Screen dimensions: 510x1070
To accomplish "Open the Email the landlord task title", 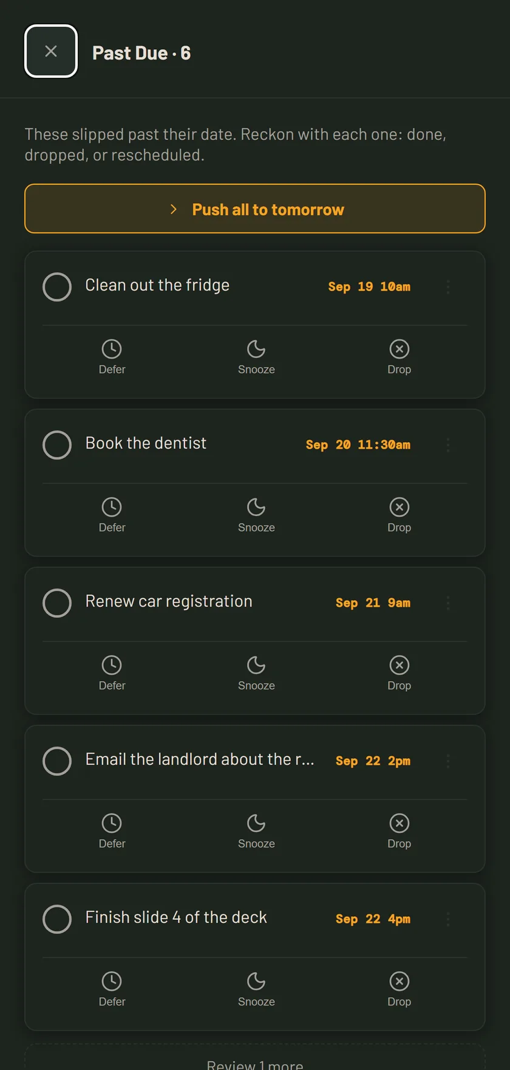I will click(200, 759).
